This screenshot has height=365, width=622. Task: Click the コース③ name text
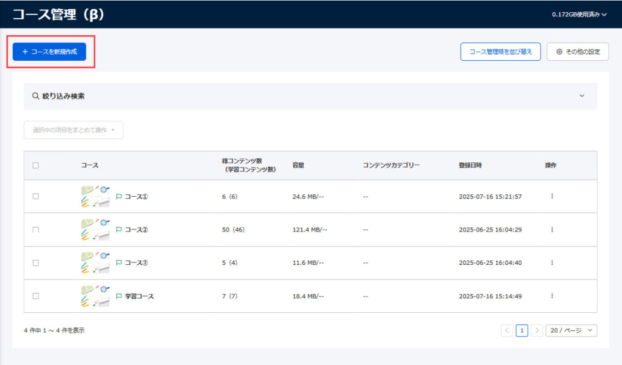coord(137,262)
